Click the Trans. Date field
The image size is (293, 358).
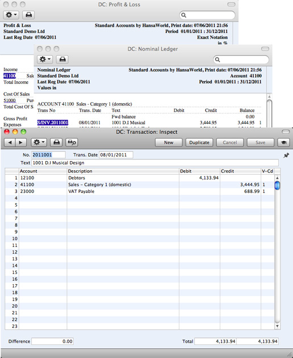(x=116, y=155)
